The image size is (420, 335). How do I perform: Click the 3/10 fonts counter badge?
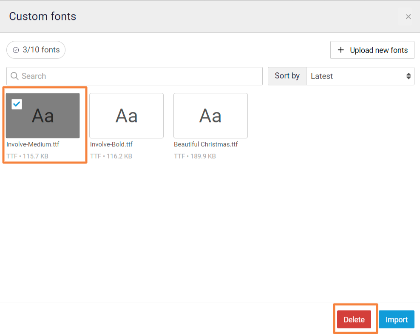click(36, 50)
